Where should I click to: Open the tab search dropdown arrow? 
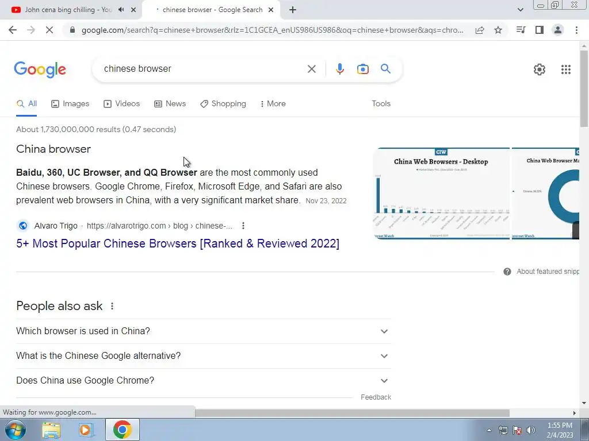pos(520,10)
